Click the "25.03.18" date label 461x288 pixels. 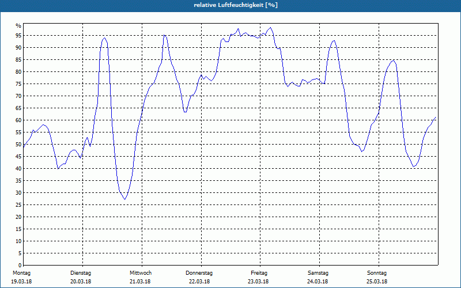point(377,282)
